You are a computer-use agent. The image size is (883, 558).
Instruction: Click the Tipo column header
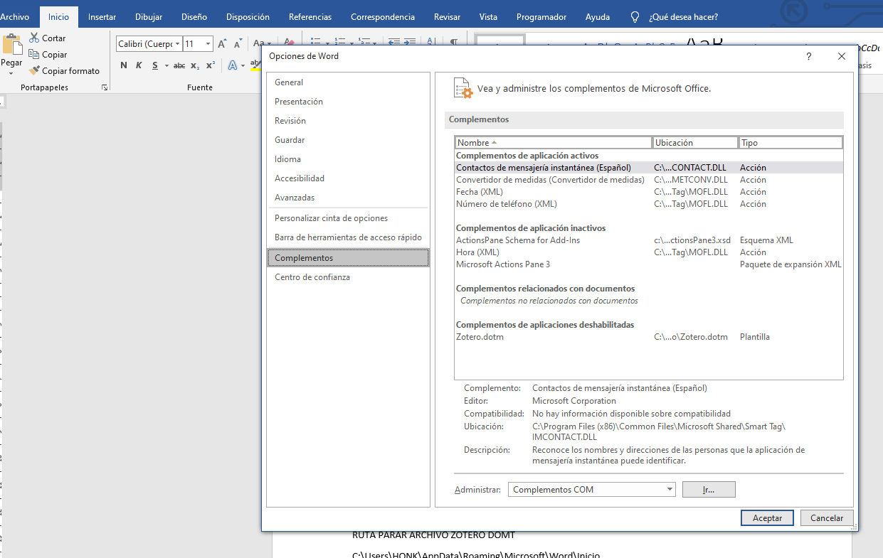click(x=791, y=143)
